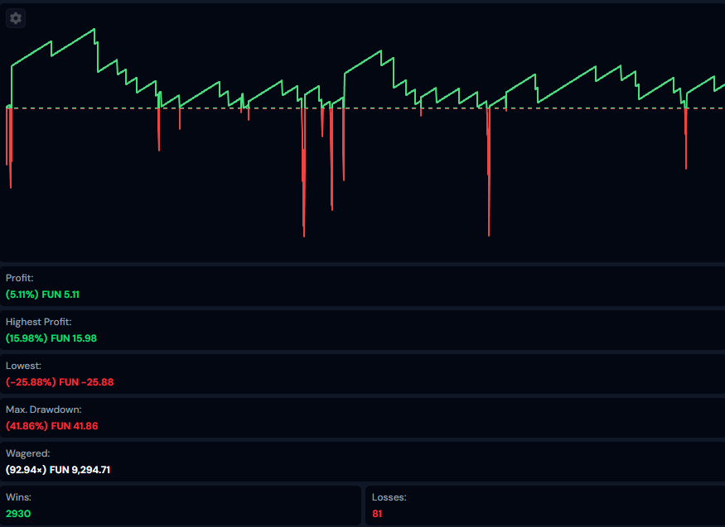
Task: Select the Highest Profit label
Action: (38, 321)
